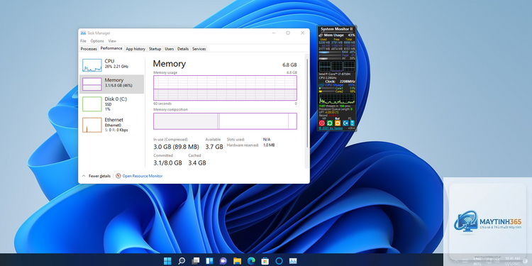This screenshot has width=532, height=266.
Task: Open Resource Monitor link
Action: pyautogui.click(x=142, y=176)
